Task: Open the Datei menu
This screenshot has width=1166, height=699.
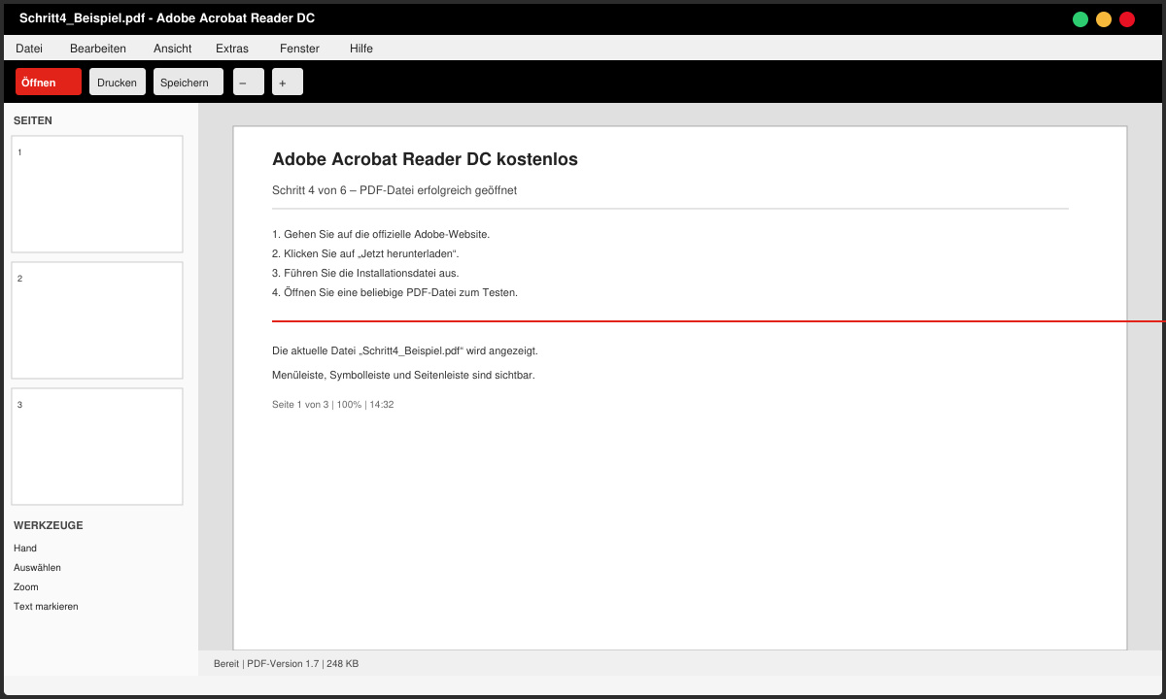Action: coord(29,49)
